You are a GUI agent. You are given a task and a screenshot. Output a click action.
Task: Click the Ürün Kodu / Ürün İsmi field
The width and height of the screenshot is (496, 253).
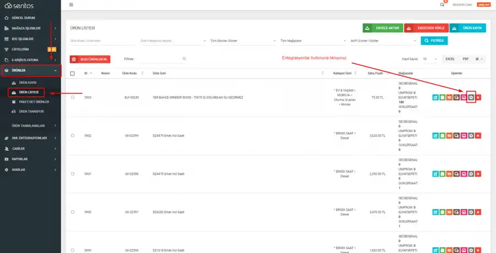(102, 41)
